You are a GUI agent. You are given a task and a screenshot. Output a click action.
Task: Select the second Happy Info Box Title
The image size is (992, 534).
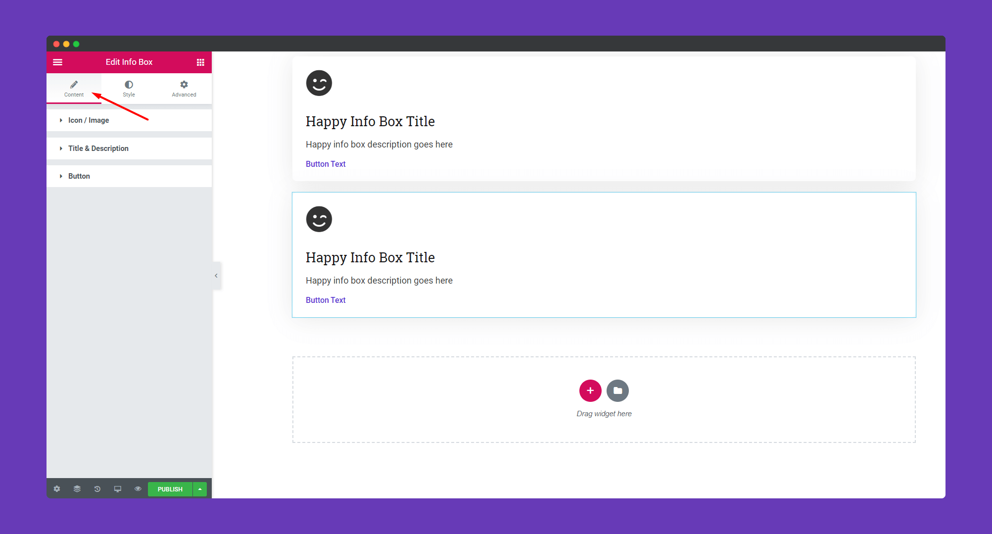click(370, 258)
